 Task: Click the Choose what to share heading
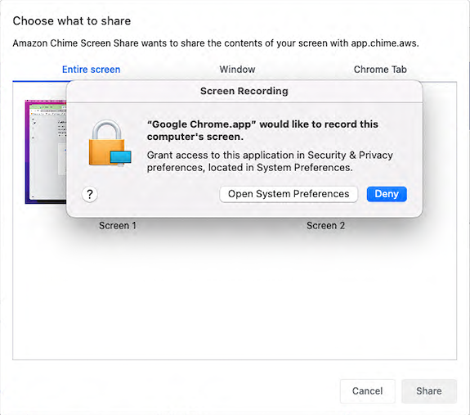(x=72, y=21)
